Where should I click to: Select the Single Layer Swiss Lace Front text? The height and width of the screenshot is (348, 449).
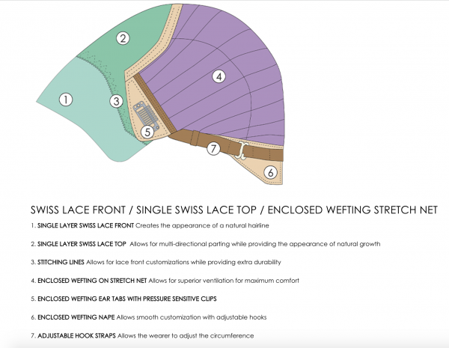point(85,226)
